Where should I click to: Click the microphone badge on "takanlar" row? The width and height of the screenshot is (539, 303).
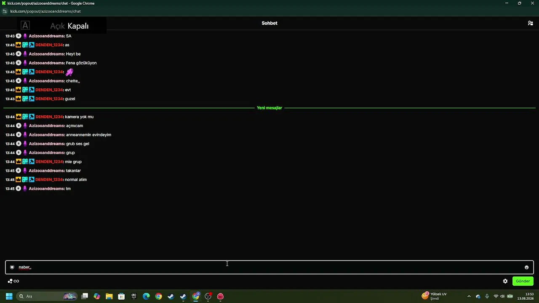point(25,171)
